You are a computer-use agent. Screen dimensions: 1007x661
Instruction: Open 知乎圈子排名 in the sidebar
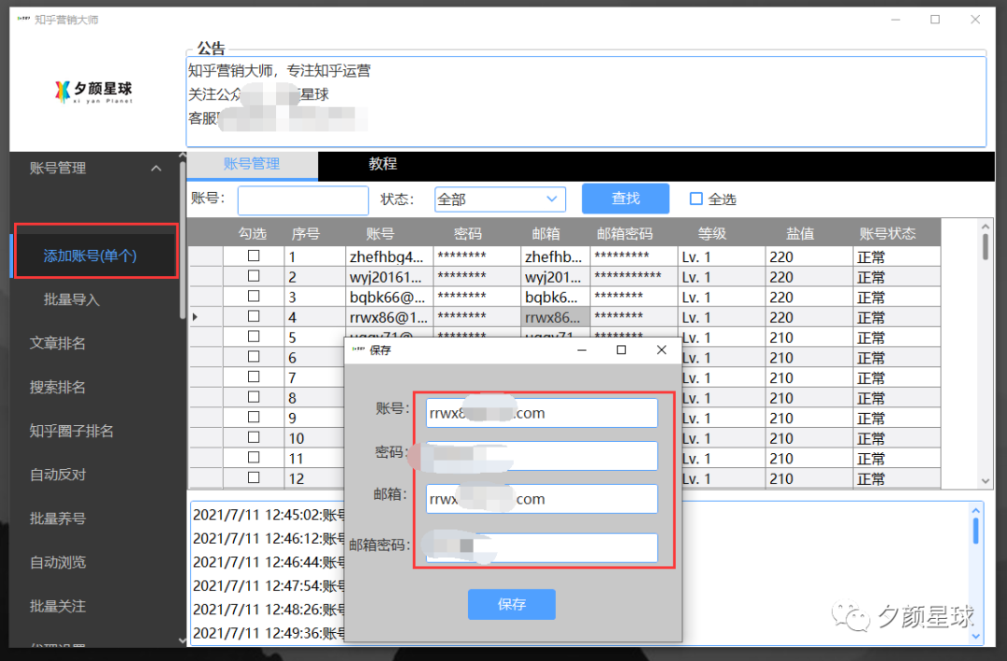(x=71, y=431)
